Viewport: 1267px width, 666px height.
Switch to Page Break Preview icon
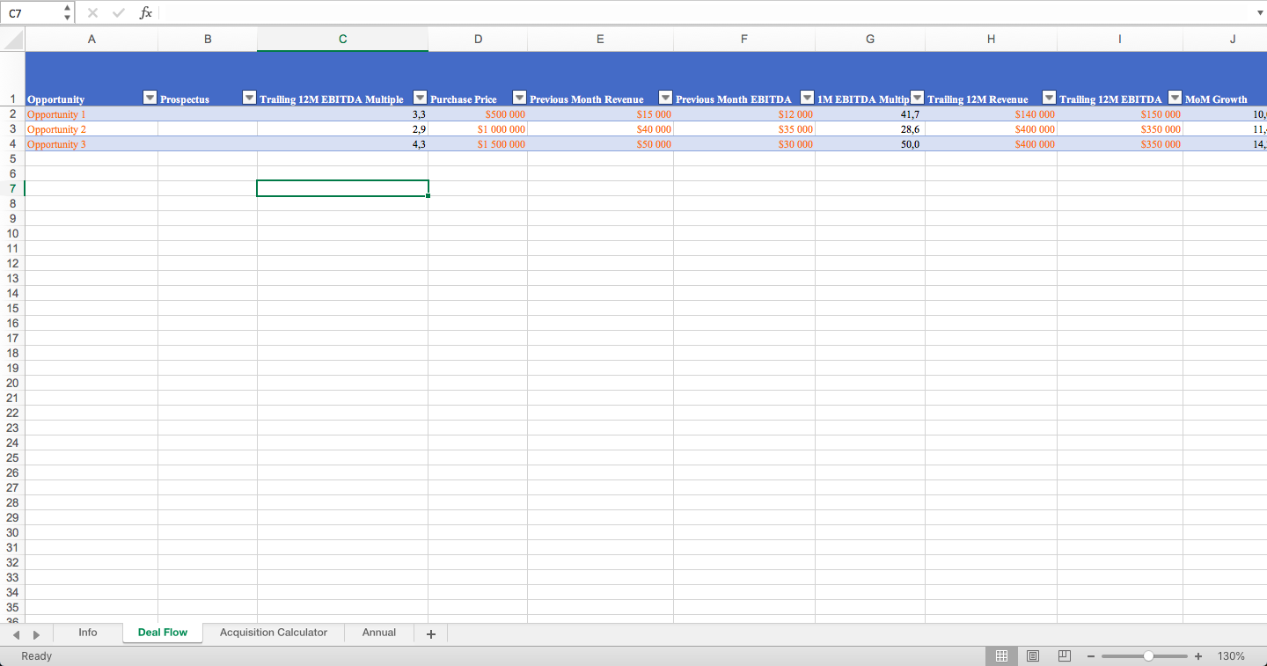(x=1064, y=656)
